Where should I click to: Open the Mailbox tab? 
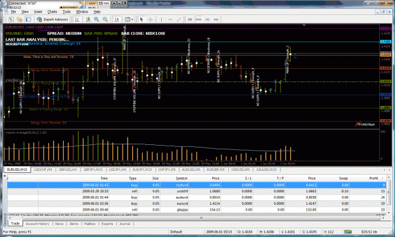[90, 224]
